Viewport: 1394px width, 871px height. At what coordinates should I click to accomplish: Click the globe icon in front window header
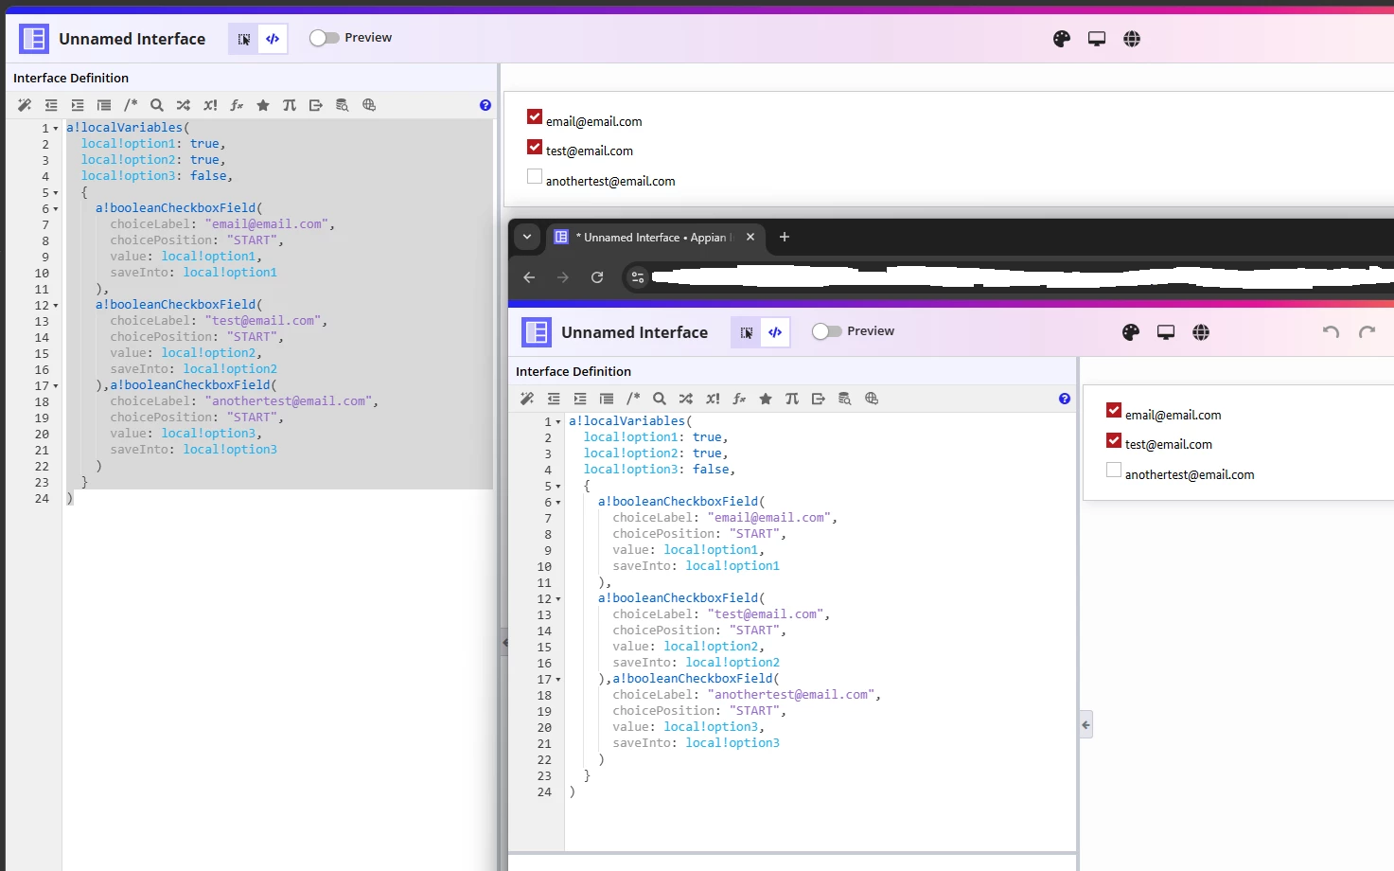(x=1201, y=332)
